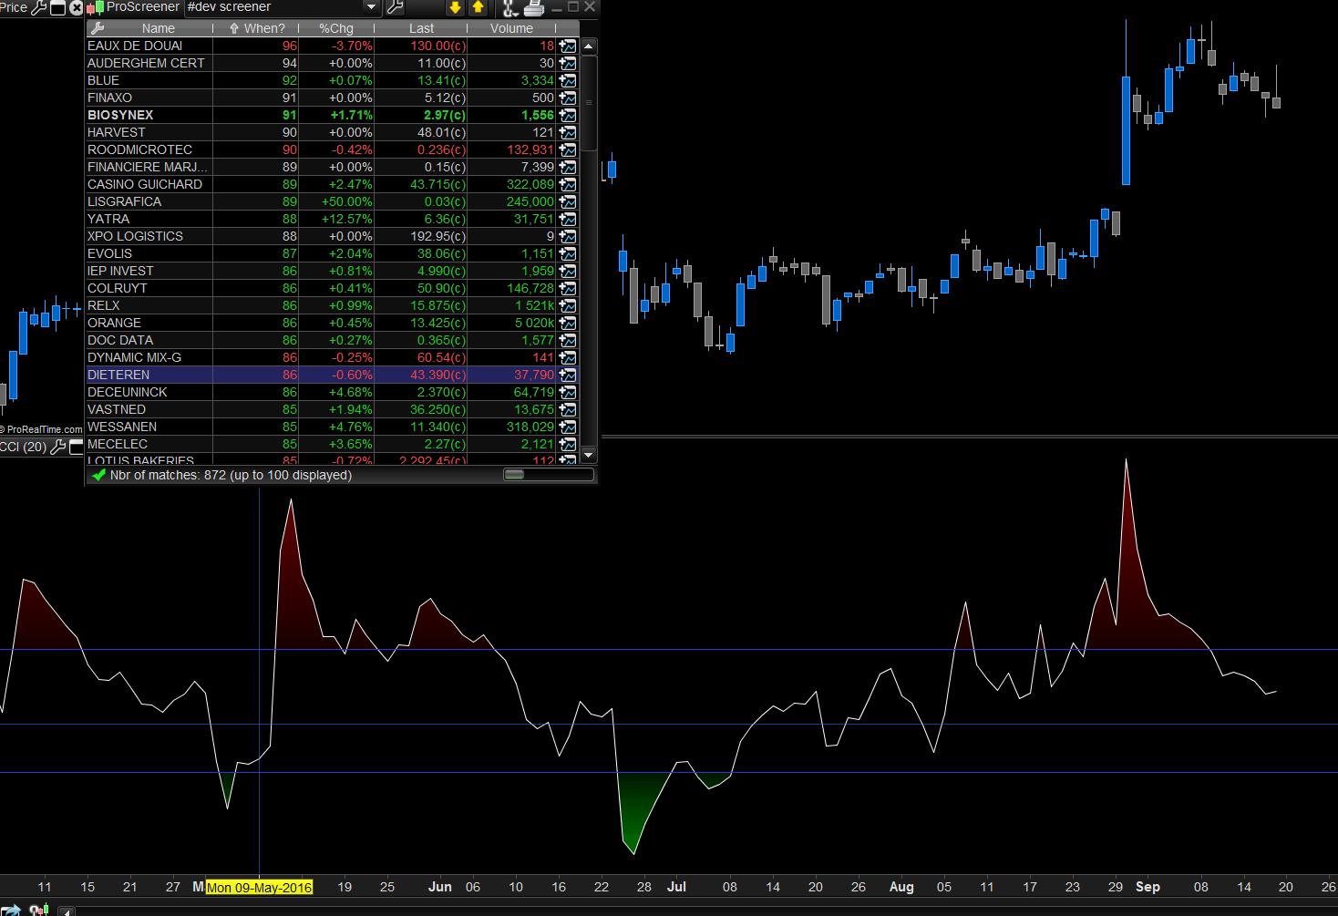Select the FINANCIERE MARJ... row
The width and height of the screenshot is (1338, 916).
(x=333, y=167)
